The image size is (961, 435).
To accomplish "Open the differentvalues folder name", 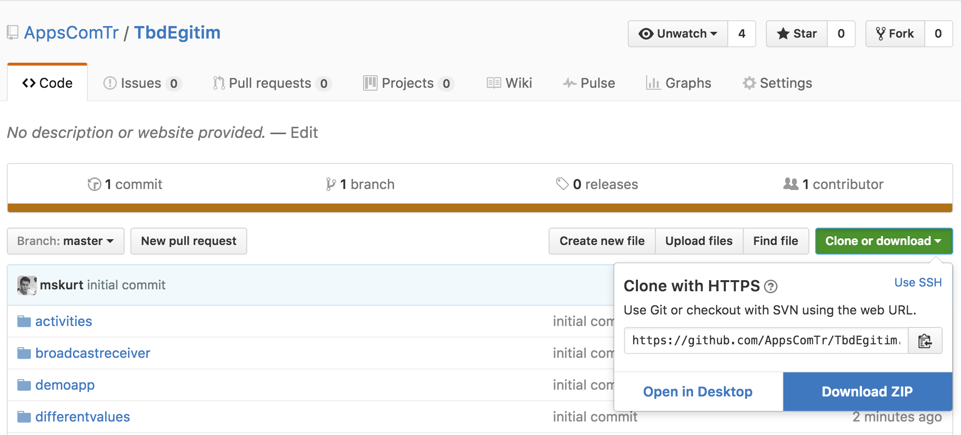I will [83, 417].
